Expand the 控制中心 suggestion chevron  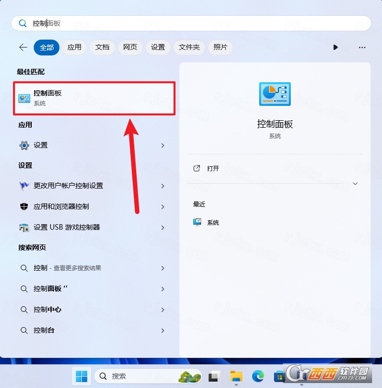[x=163, y=310]
